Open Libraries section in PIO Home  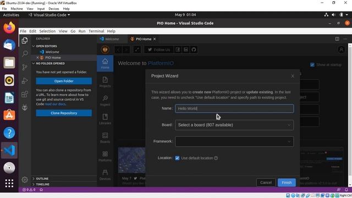point(105,119)
